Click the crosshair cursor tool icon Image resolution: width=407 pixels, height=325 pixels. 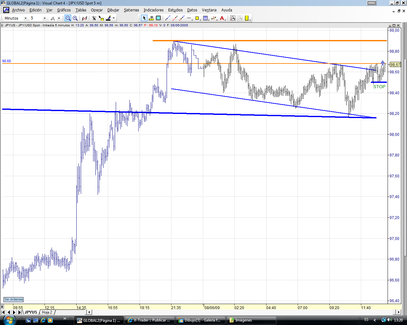click(94, 18)
